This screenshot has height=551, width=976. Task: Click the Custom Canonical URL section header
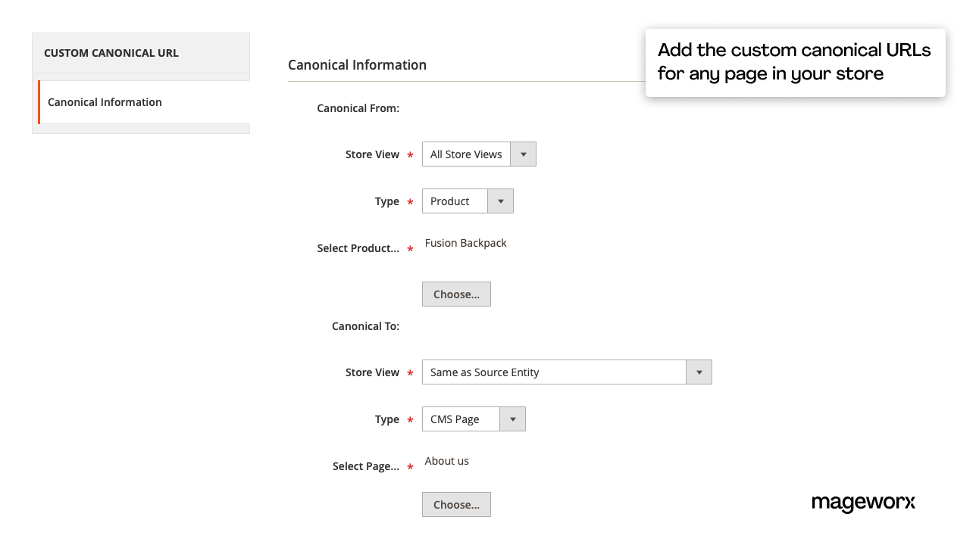[111, 52]
